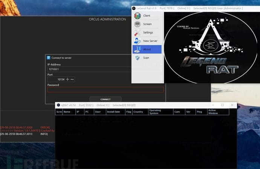Click the User column header in njRAT
Image resolution: width=260 pixels, height=169 pixels.
tap(100, 112)
